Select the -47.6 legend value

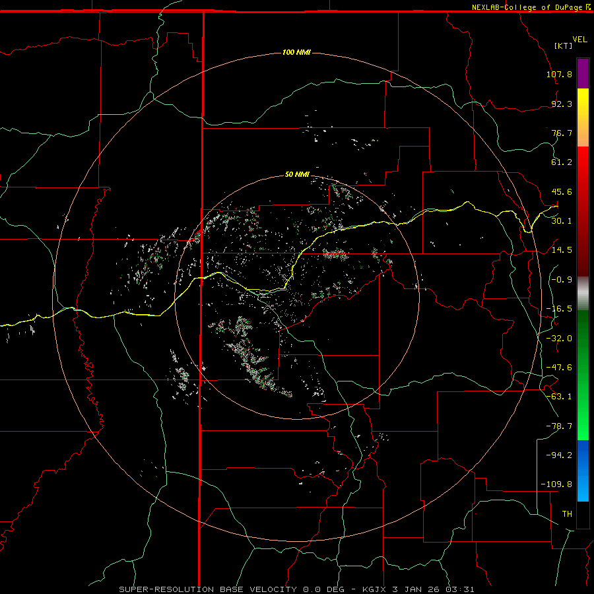pos(559,368)
